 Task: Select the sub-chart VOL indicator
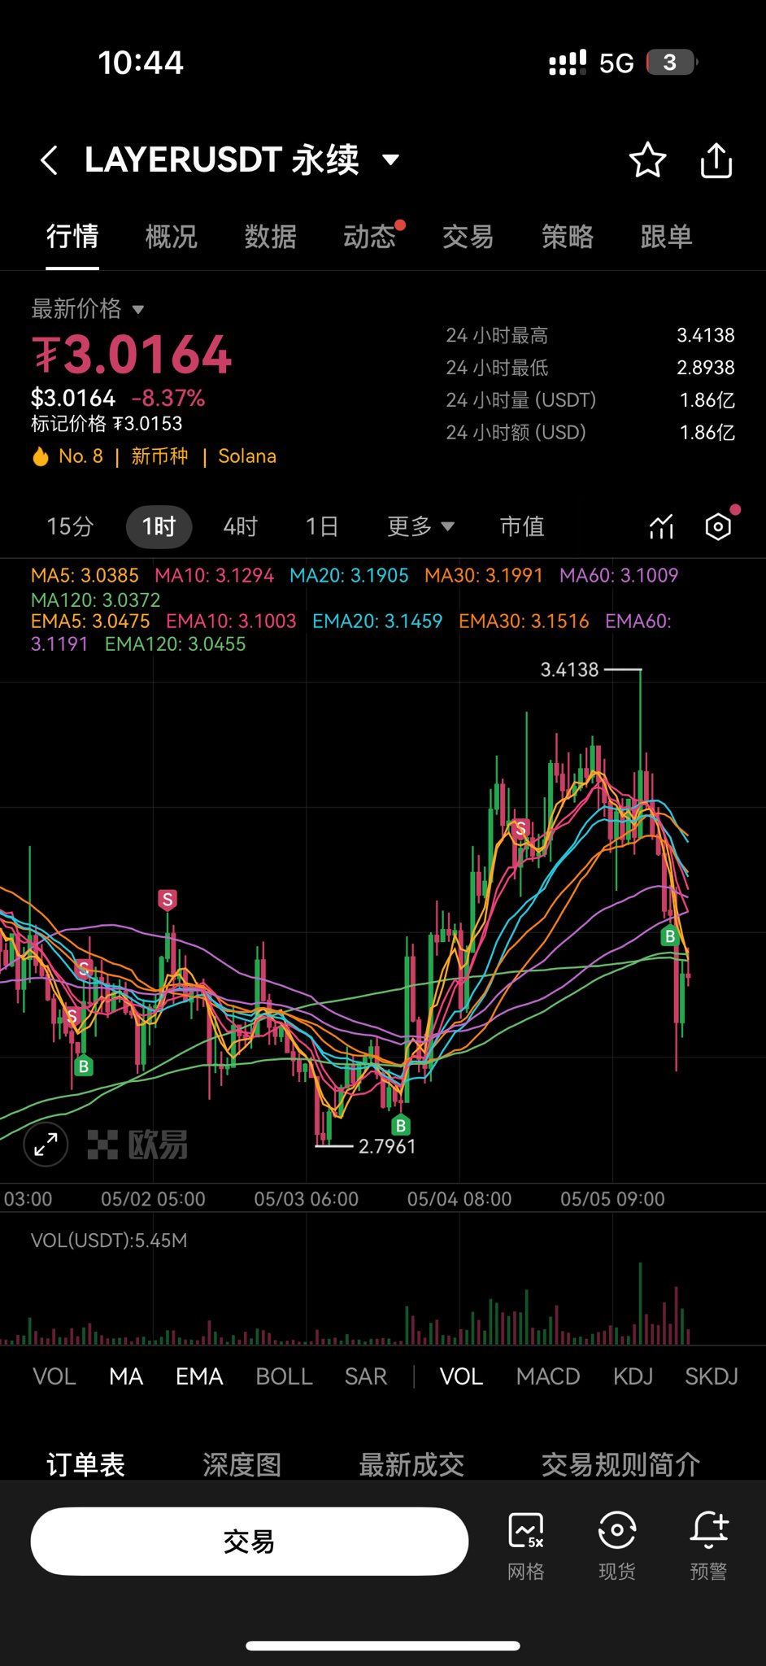point(461,1376)
